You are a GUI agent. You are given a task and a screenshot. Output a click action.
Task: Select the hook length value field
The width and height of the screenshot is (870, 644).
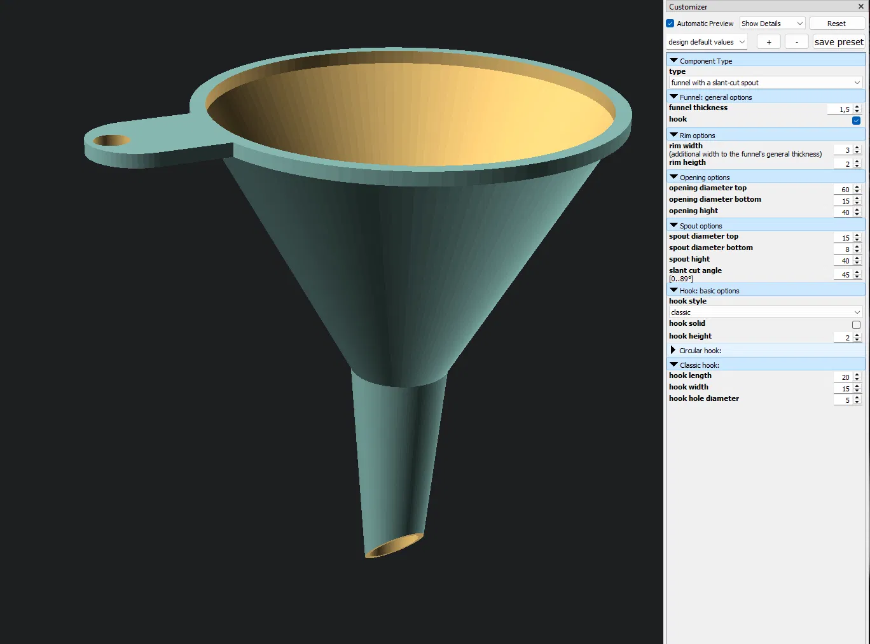point(843,377)
